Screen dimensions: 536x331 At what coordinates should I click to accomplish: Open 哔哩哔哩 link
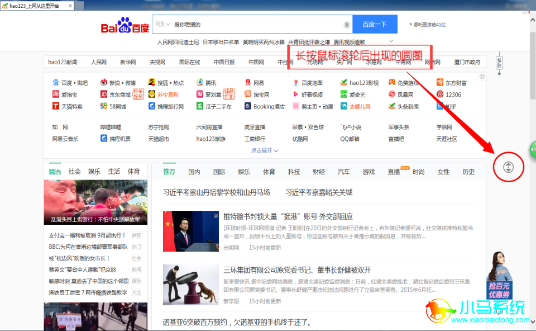111,127
